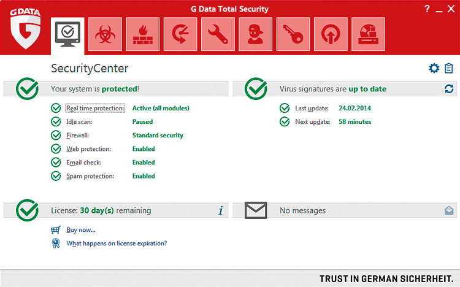
Task: Open the Encryption key tab
Action: tap(293, 34)
